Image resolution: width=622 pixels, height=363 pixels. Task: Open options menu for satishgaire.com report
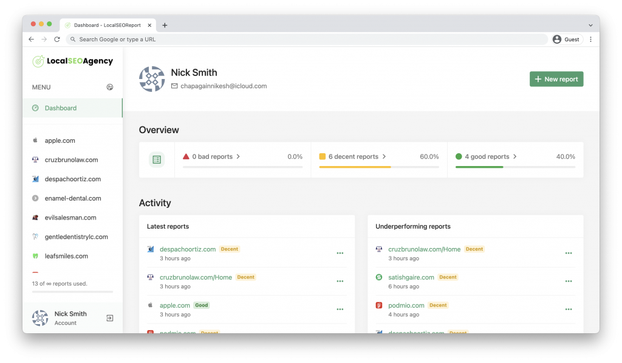pos(569,281)
